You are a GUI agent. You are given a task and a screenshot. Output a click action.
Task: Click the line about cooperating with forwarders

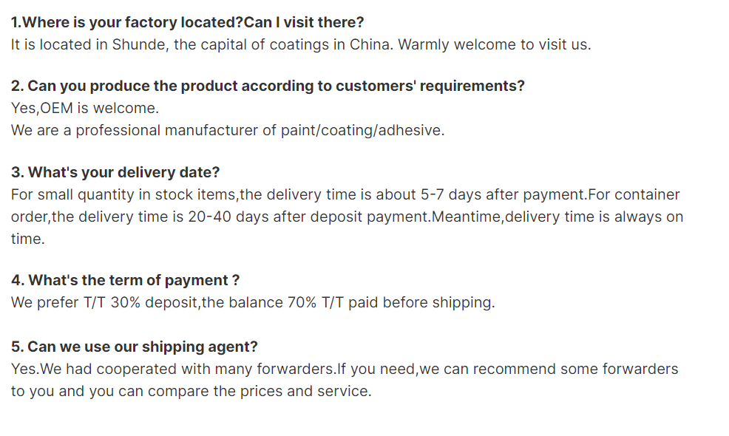[345, 369]
